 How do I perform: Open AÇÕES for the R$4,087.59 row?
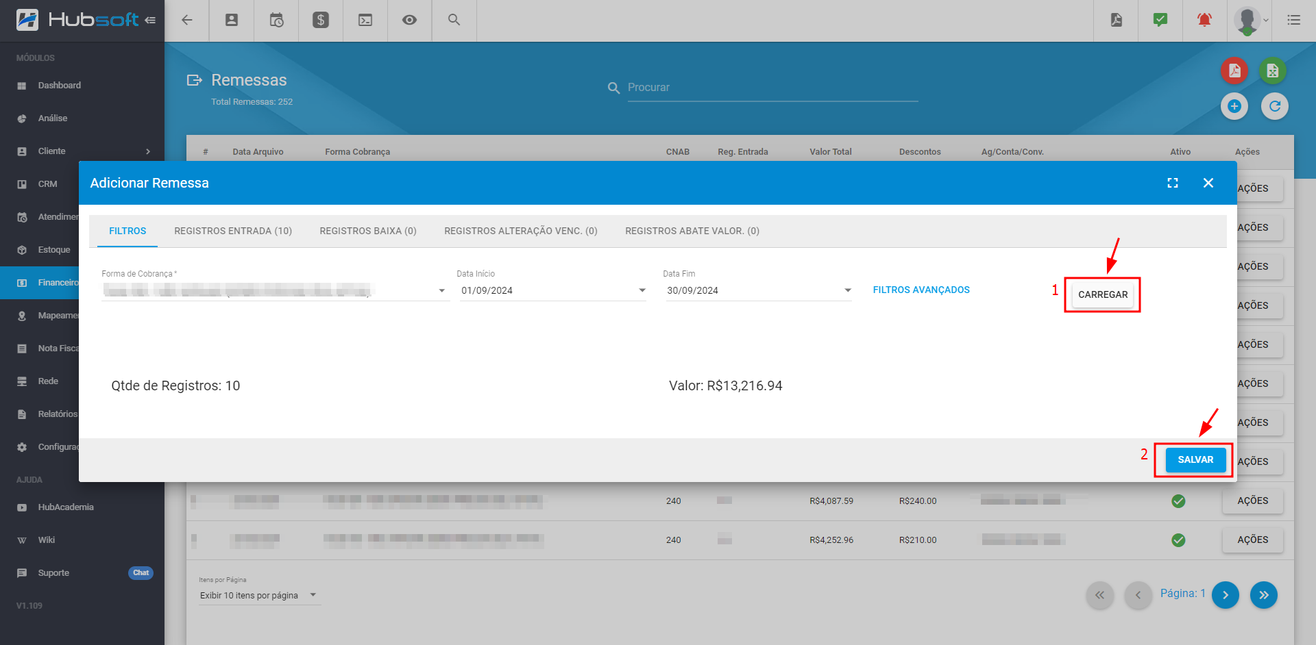[x=1252, y=501]
